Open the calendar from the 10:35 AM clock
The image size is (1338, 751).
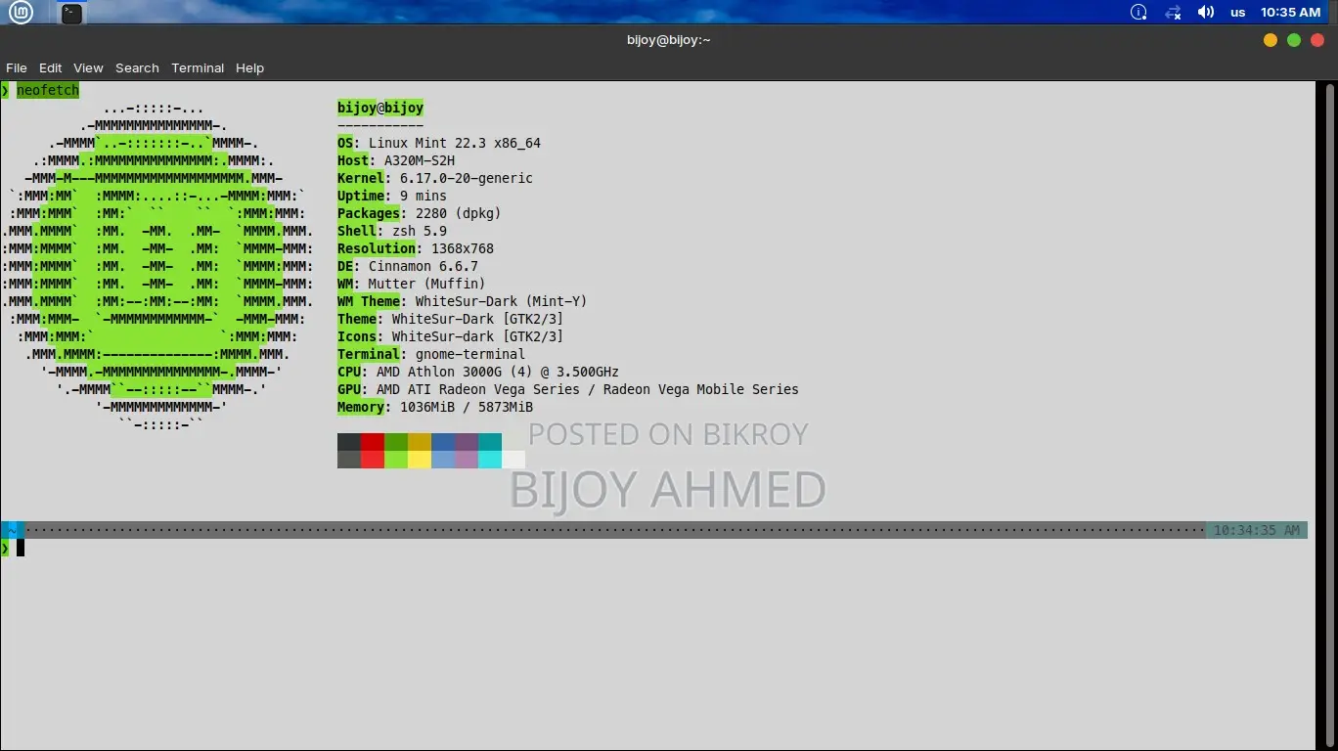pyautogui.click(x=1291, y=13)
